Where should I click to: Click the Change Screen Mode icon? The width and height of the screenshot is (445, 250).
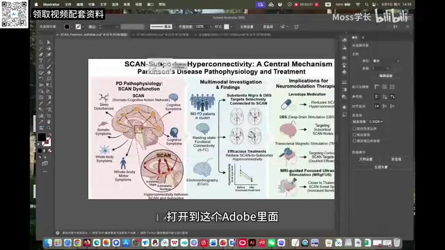(x=44, y=163)
